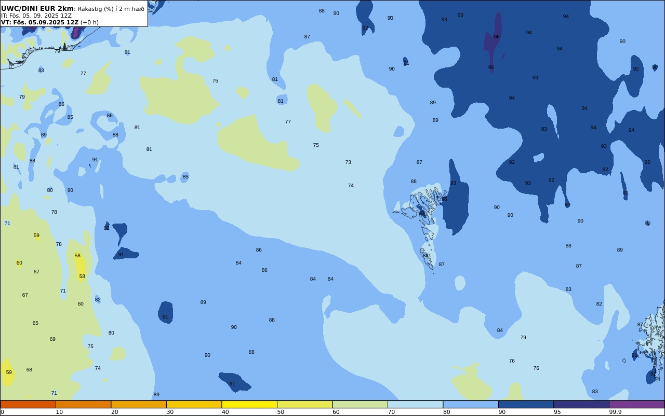This screenshot has height=416, width=665.
Task: Click the purple legend swatch above 99.9
Action: click(x=636, y=404)
